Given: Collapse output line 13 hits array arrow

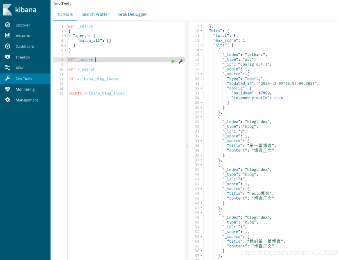Looking at the screenshot, I should (201, 45).
